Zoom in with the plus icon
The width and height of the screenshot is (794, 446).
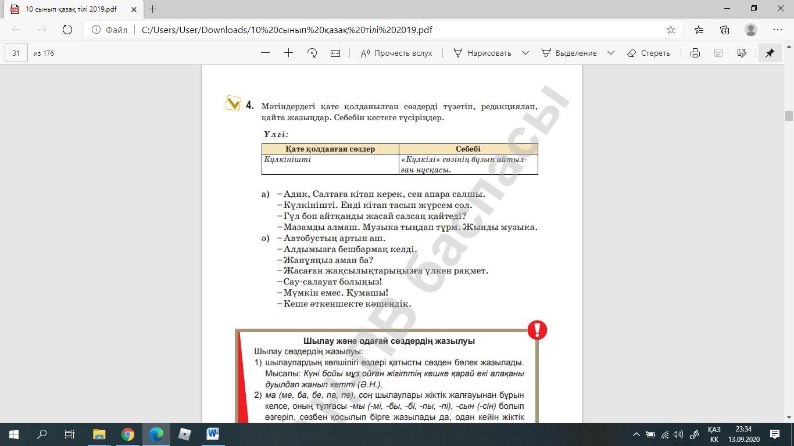point(288,53)
